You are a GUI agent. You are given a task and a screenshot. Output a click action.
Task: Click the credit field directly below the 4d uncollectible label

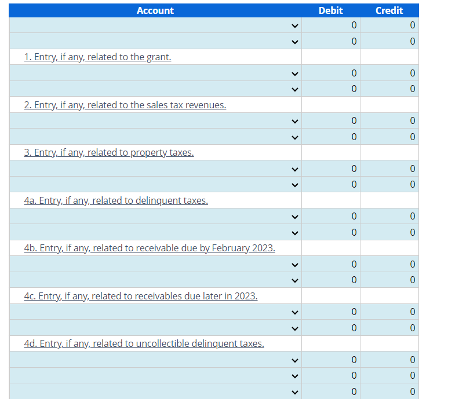point(389,360)
